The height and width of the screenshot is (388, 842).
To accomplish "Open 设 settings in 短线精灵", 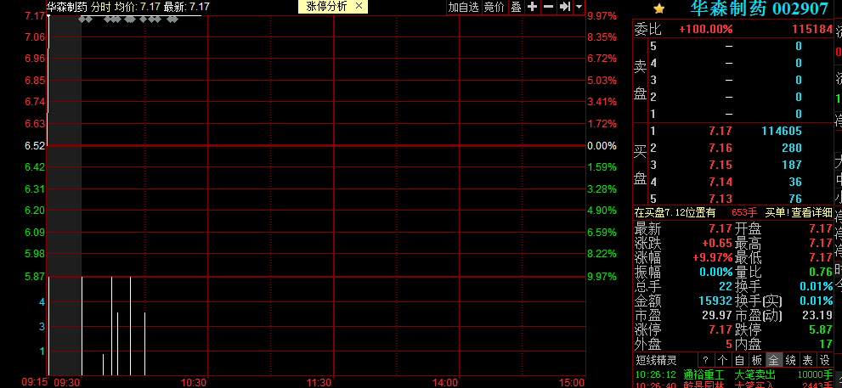I will (x=824, y=360).
